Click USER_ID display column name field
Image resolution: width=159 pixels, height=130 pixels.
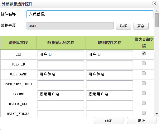pos(60,64)
